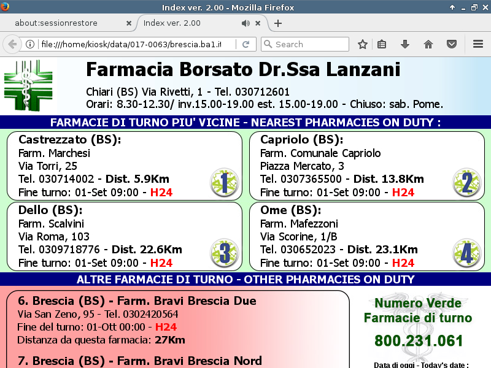Click the back navigation arrow
The height and width of the screenshot is (368, 491).
pyautogui.click(x=12, y=44)
